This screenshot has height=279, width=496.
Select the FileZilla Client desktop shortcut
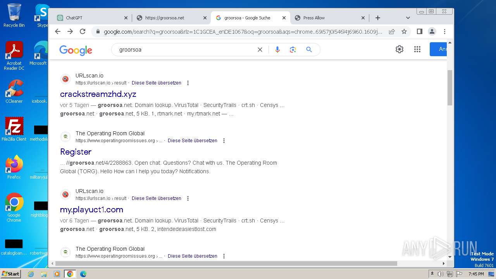tap(14, 129)
